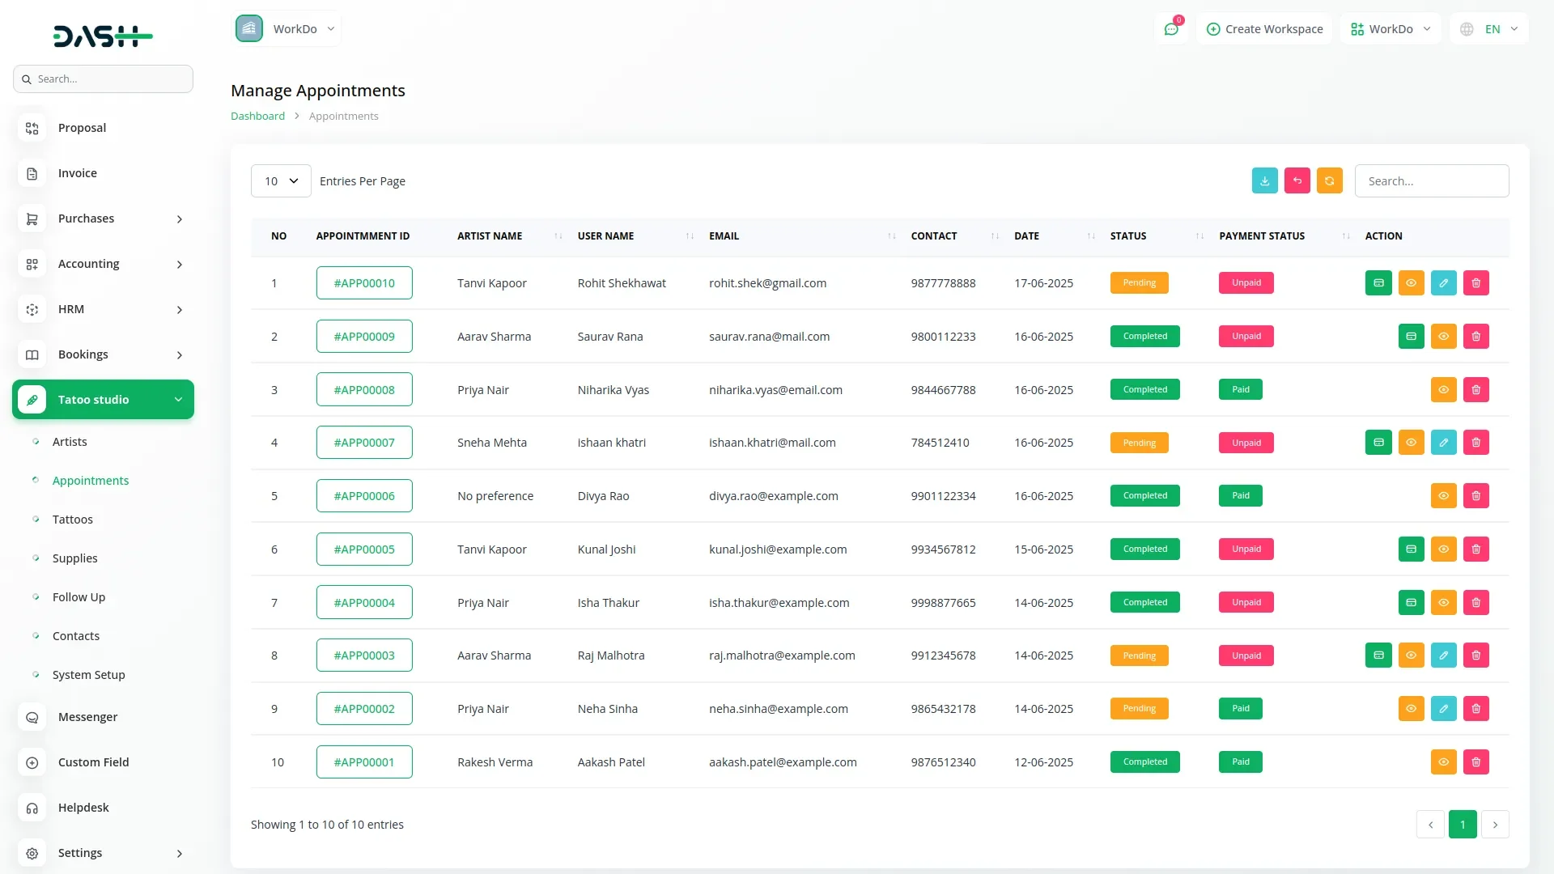The image size is (1554, 874).
Task: View appointment #APP00008 using the eye icon
Action: point(1443,390)
